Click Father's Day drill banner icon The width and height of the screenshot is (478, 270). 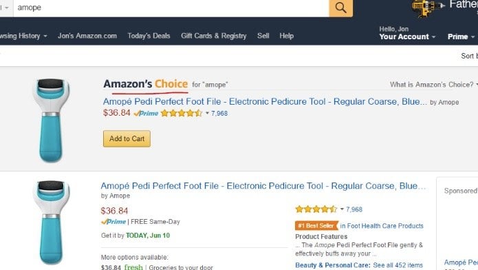[x=428, y=8]
